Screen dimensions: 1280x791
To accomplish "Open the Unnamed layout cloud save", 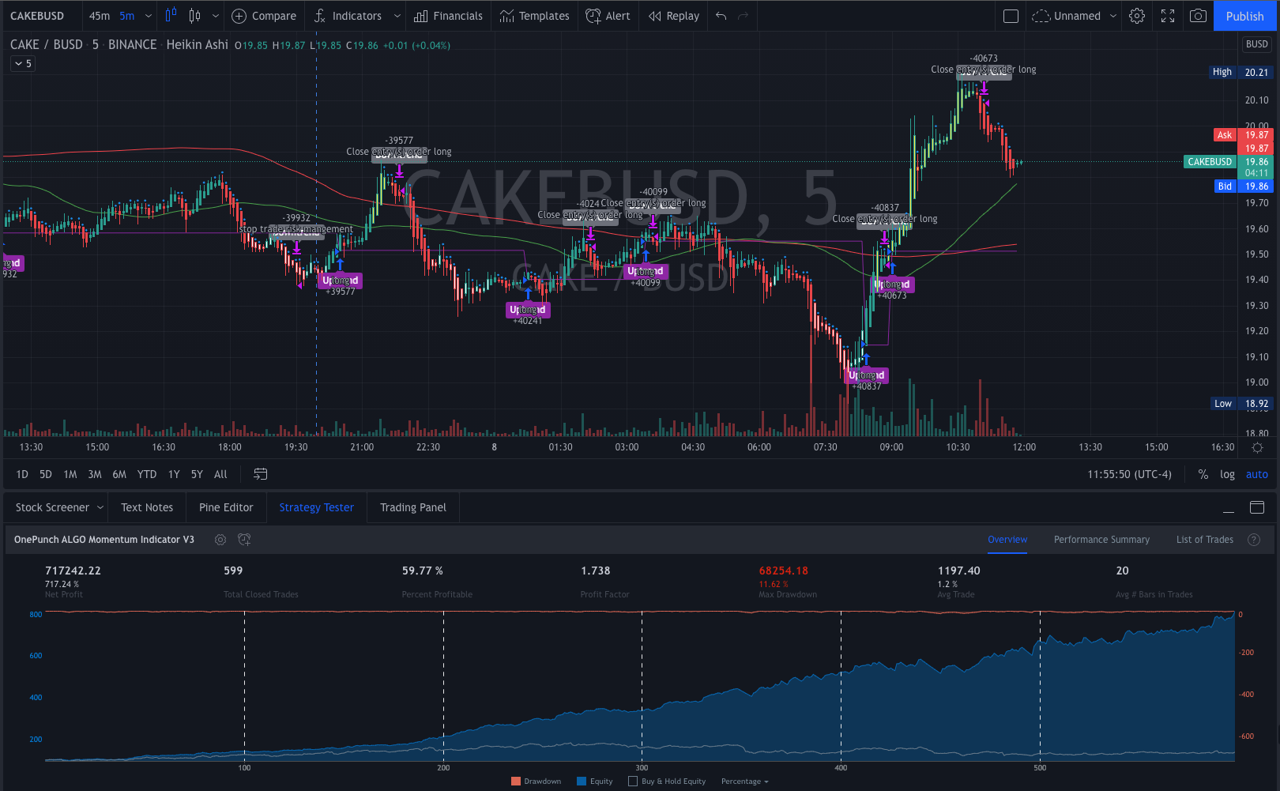I will point(1067,16).
